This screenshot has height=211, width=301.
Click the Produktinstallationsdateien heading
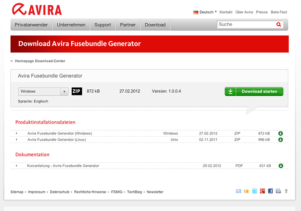click(x=45, y=122)
